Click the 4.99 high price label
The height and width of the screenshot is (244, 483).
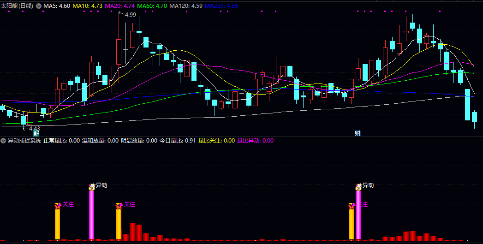coord(131,14)
